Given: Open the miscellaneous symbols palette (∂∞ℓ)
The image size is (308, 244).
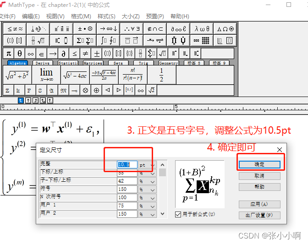Looking at the screenshot, I should (x=178, y=29).
